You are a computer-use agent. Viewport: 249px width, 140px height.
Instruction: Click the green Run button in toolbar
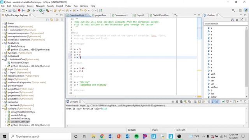tap(41, 10)
